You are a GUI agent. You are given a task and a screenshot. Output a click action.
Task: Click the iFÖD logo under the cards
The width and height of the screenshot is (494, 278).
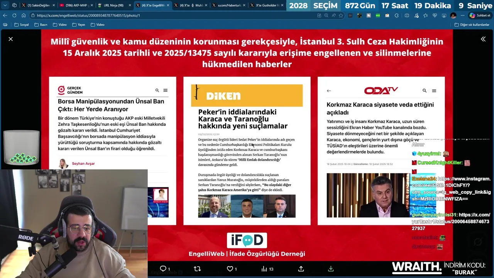point(247,240)
